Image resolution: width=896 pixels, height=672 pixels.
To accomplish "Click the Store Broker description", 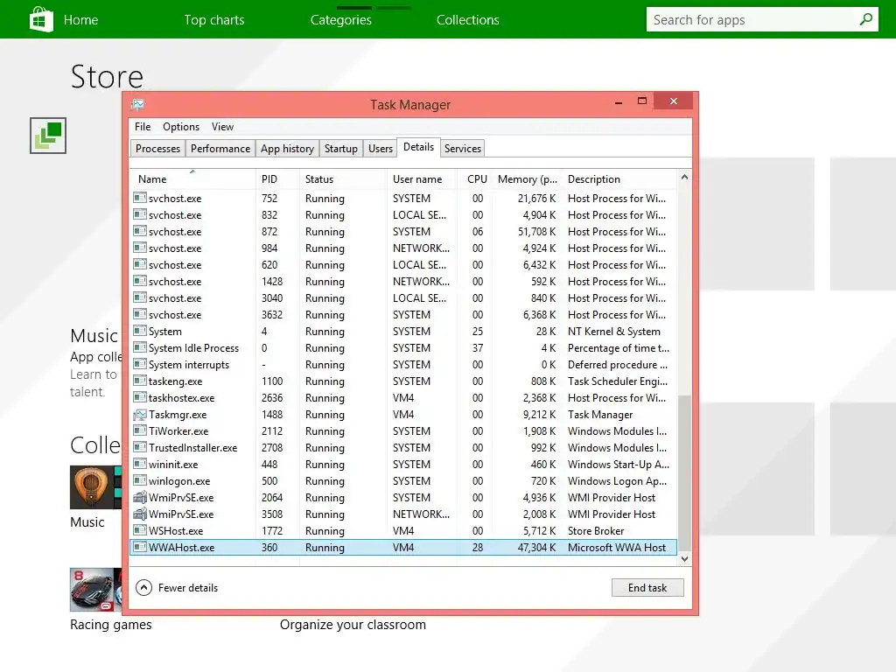I will click(595, 531).
